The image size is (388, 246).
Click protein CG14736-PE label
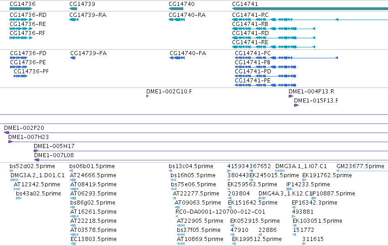point(28,62)
